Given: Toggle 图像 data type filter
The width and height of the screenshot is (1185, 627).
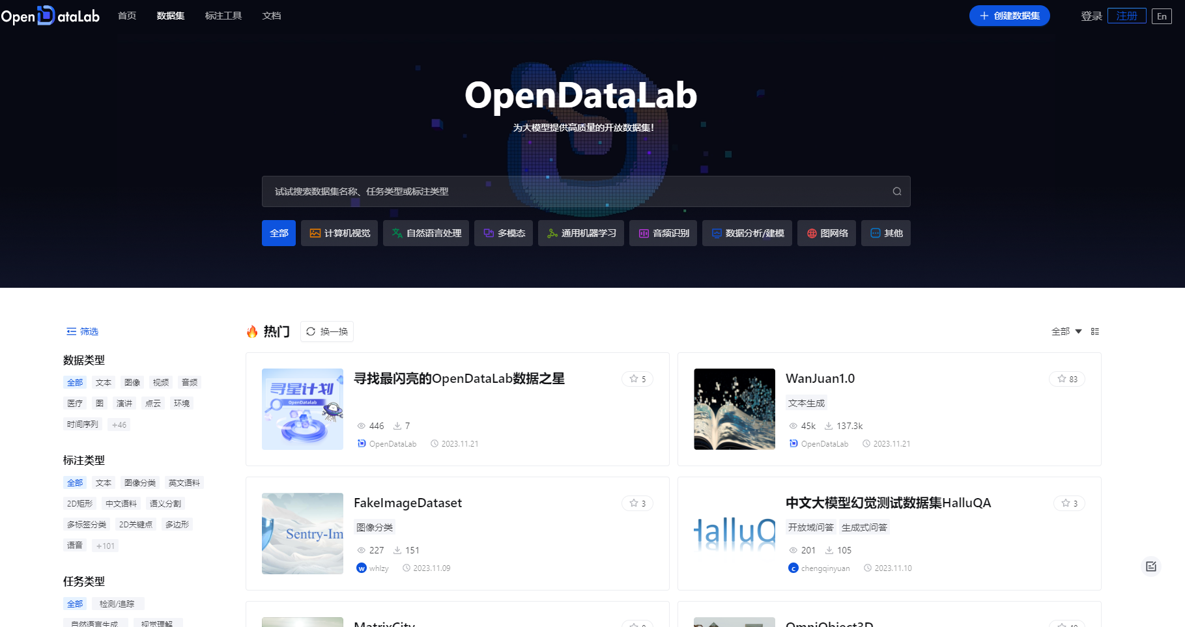Looking at the screenshot, I should pos(132,382).
